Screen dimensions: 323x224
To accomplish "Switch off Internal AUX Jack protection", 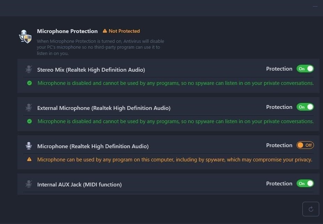I will tap(305, 184).
